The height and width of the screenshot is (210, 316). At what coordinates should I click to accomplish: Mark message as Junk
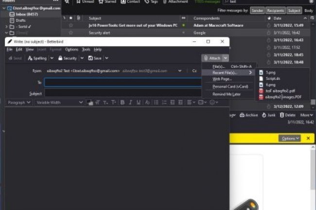[x=269, y=115]
